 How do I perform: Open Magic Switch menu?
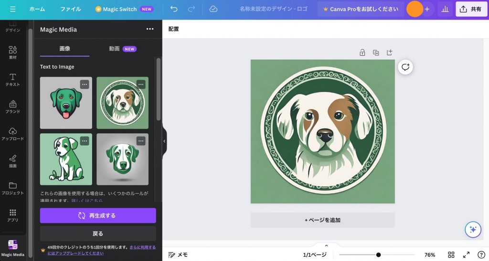click(x=125, y=10)
